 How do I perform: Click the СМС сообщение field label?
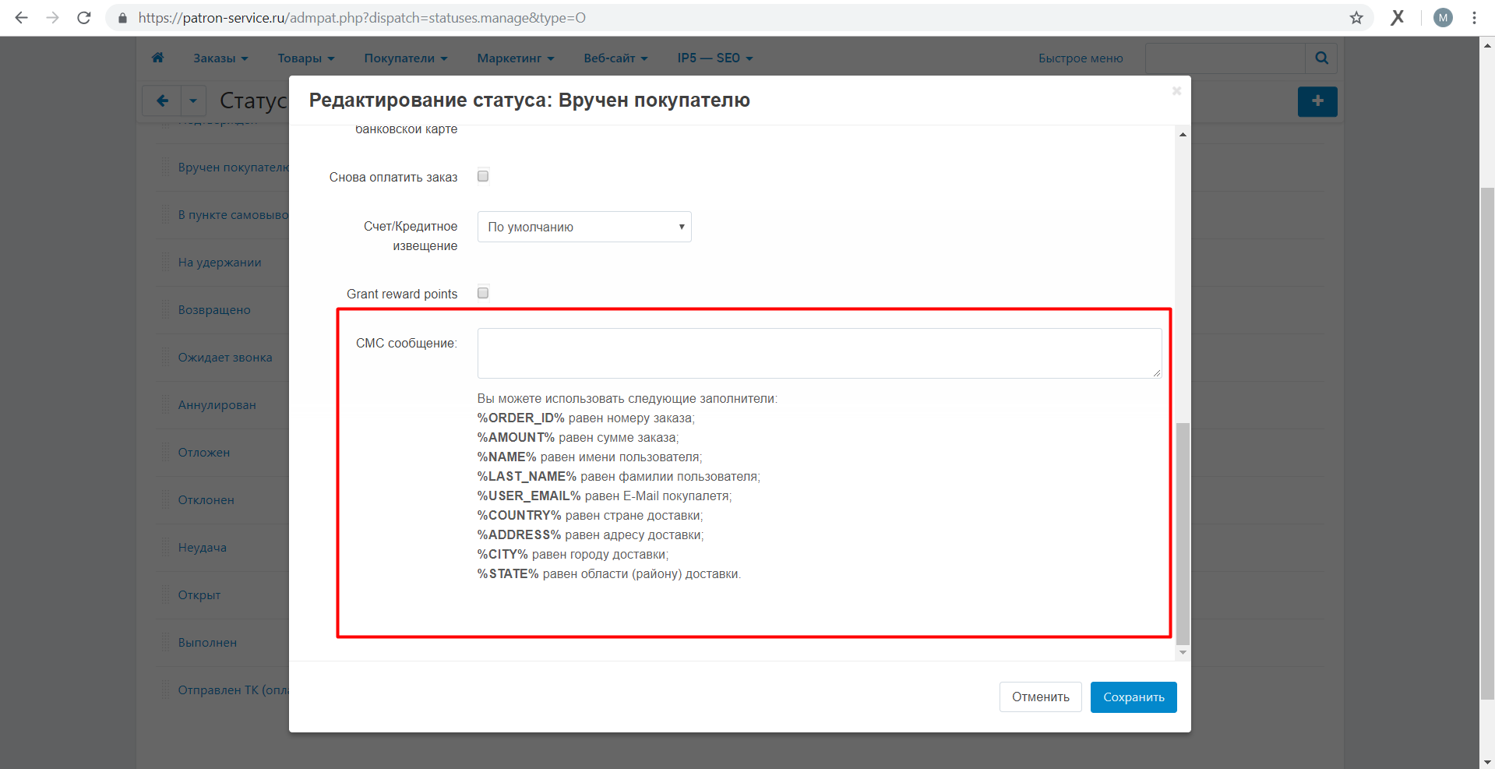[407, 344]
